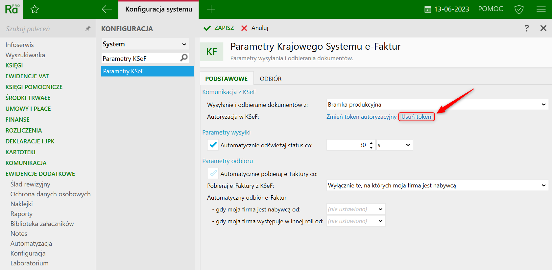Open KARTOTEKI section
The height and width of the screenshot is (270, 552).
coord(20,152)
